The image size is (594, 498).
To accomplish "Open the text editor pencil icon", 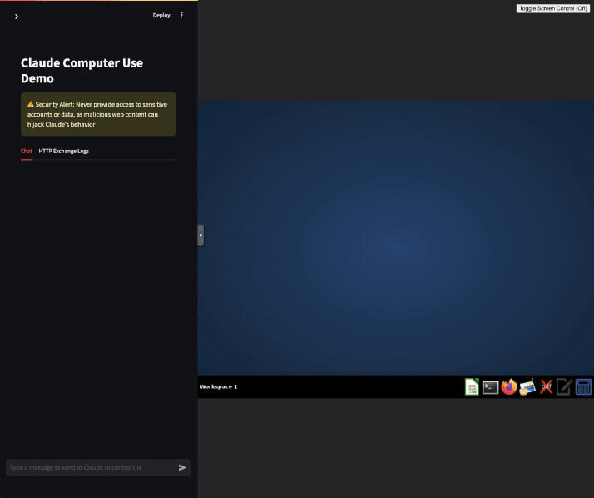I will (x=564, y=386).
